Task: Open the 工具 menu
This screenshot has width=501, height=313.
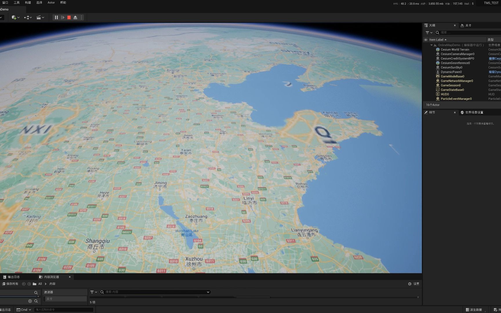Action: (x=17, y=3)
